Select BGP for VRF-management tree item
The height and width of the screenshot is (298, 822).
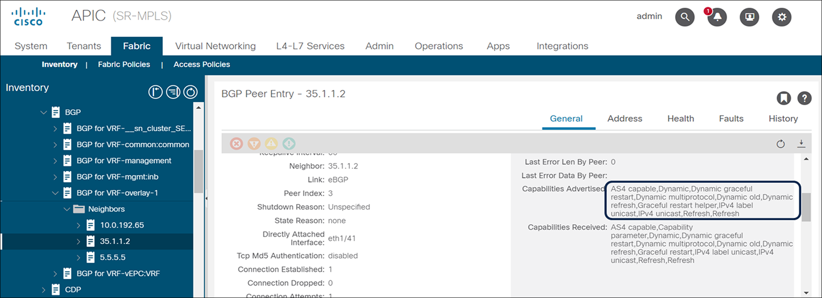click(124, 160)
